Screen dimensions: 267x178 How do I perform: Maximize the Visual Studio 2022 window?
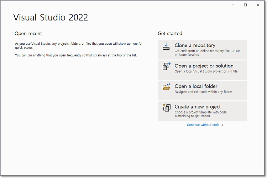(x=245, y=5)
